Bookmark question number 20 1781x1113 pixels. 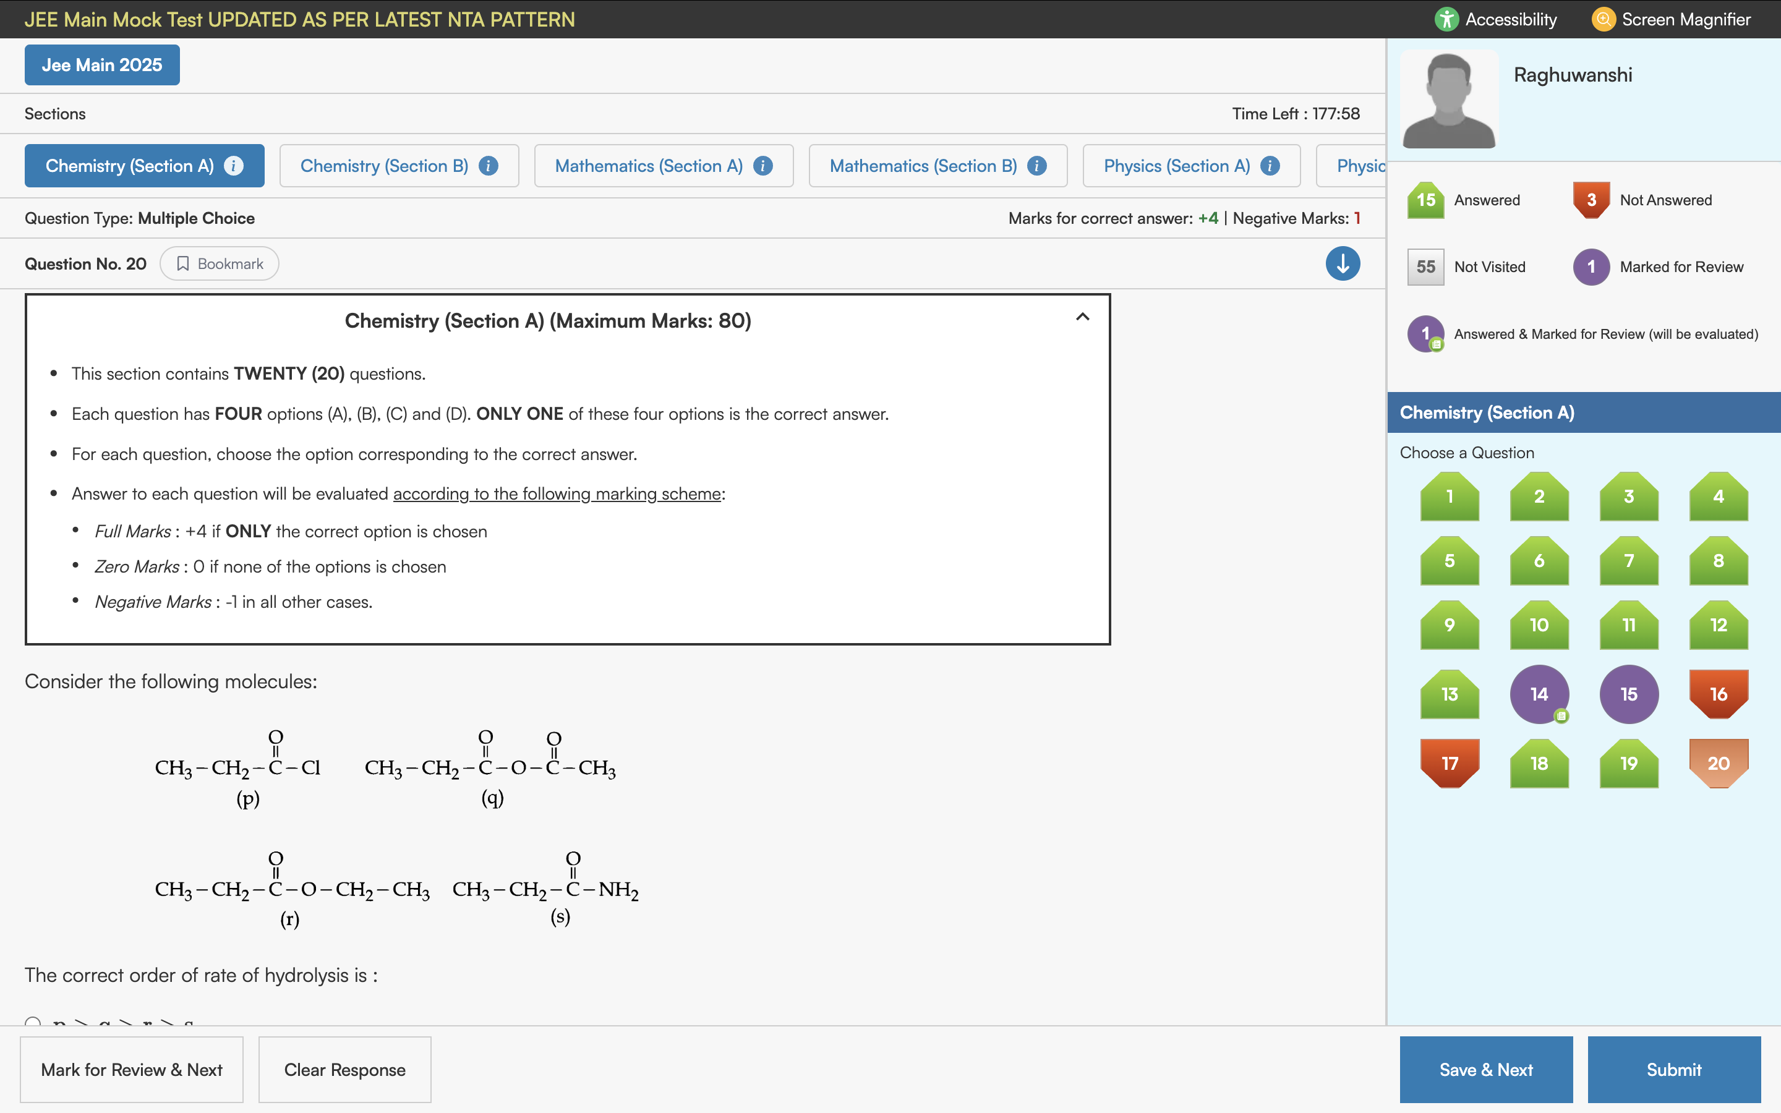point(218,263)
